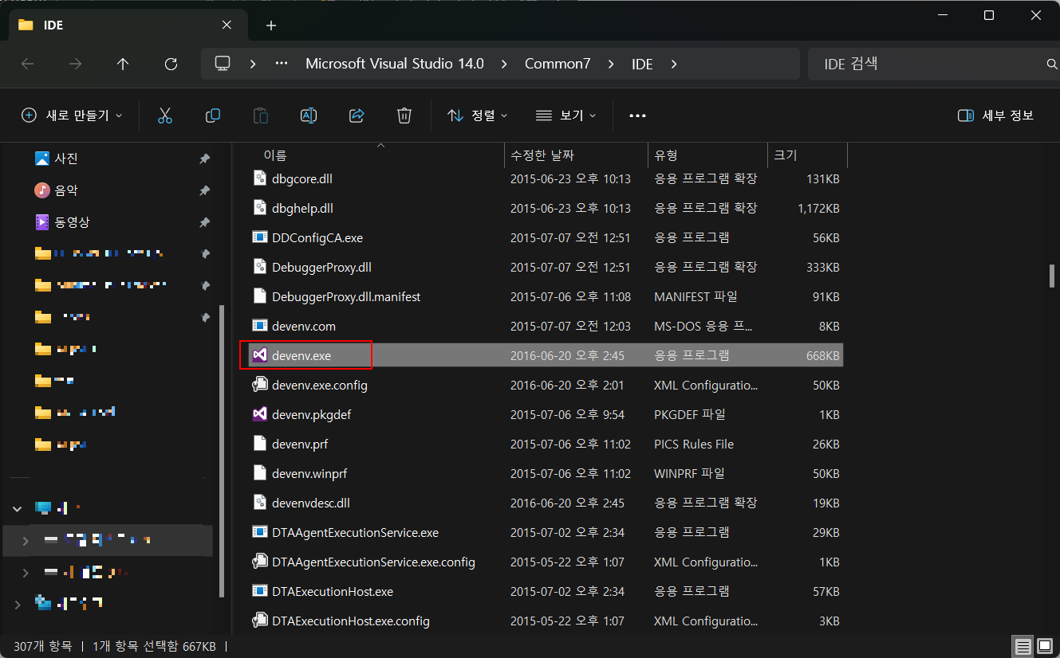Expand chevron after IDE breadcrumb

click(x=674, y=64)
